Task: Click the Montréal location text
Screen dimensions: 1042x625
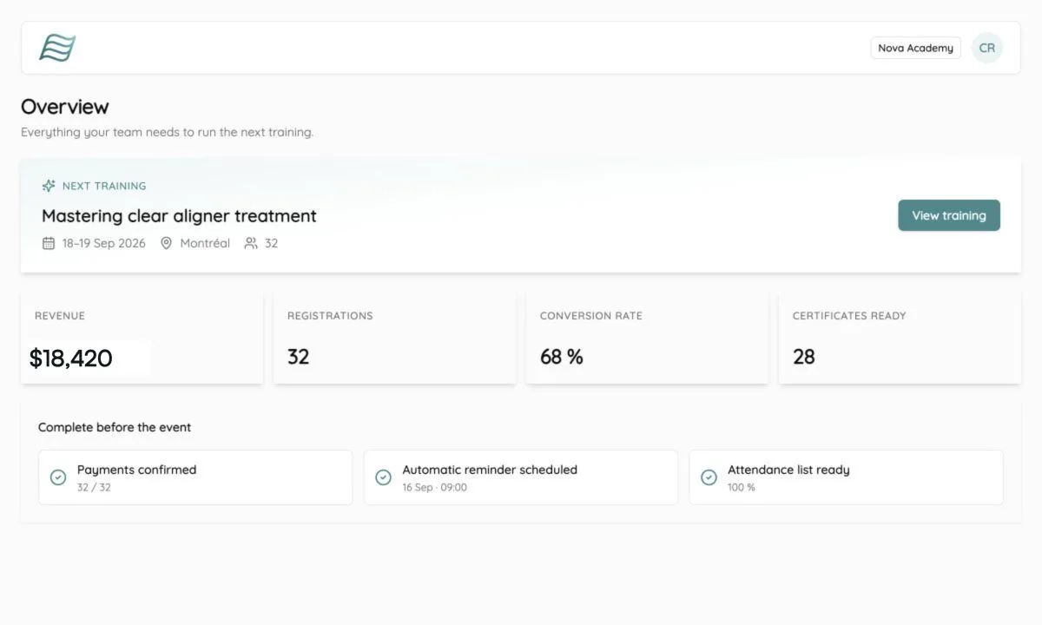Action: (205, 243)
